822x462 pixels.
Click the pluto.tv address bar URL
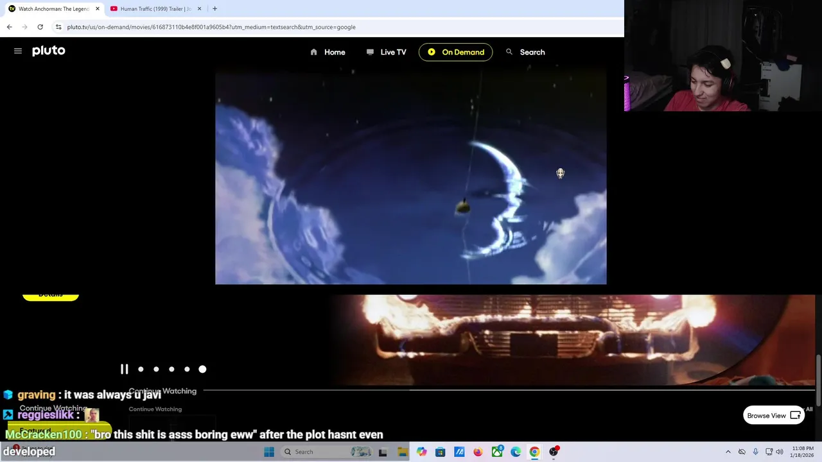(211, 27)
